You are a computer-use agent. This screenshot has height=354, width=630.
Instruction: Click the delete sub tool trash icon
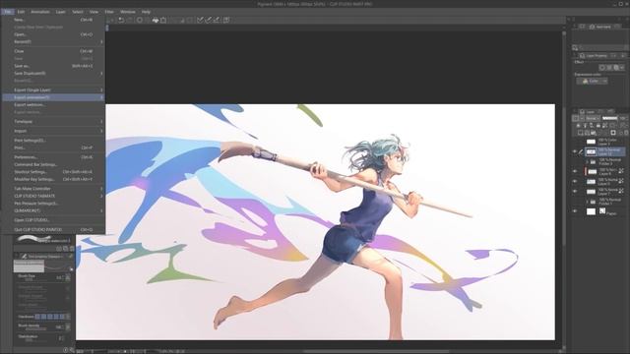pyautogui.click(x=72, y=249)
